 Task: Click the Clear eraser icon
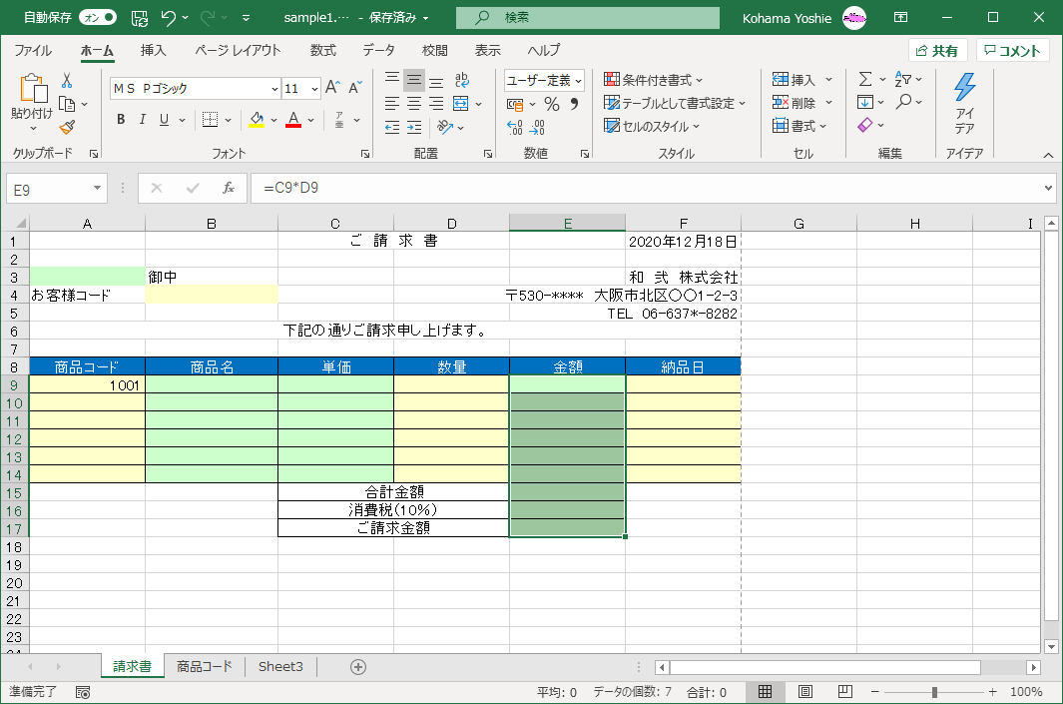(x=865, y=126)
